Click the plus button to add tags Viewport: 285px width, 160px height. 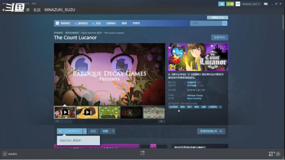tap(220, 107)
